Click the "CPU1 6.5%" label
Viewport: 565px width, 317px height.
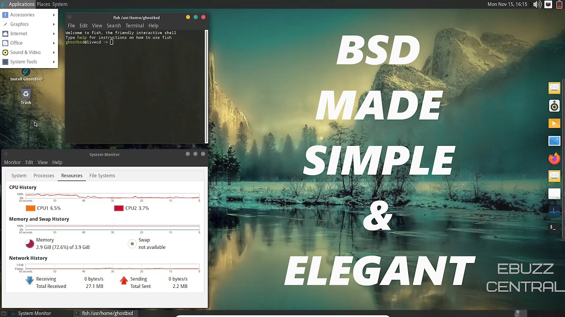pyautogui.click(x=49, y=208)
